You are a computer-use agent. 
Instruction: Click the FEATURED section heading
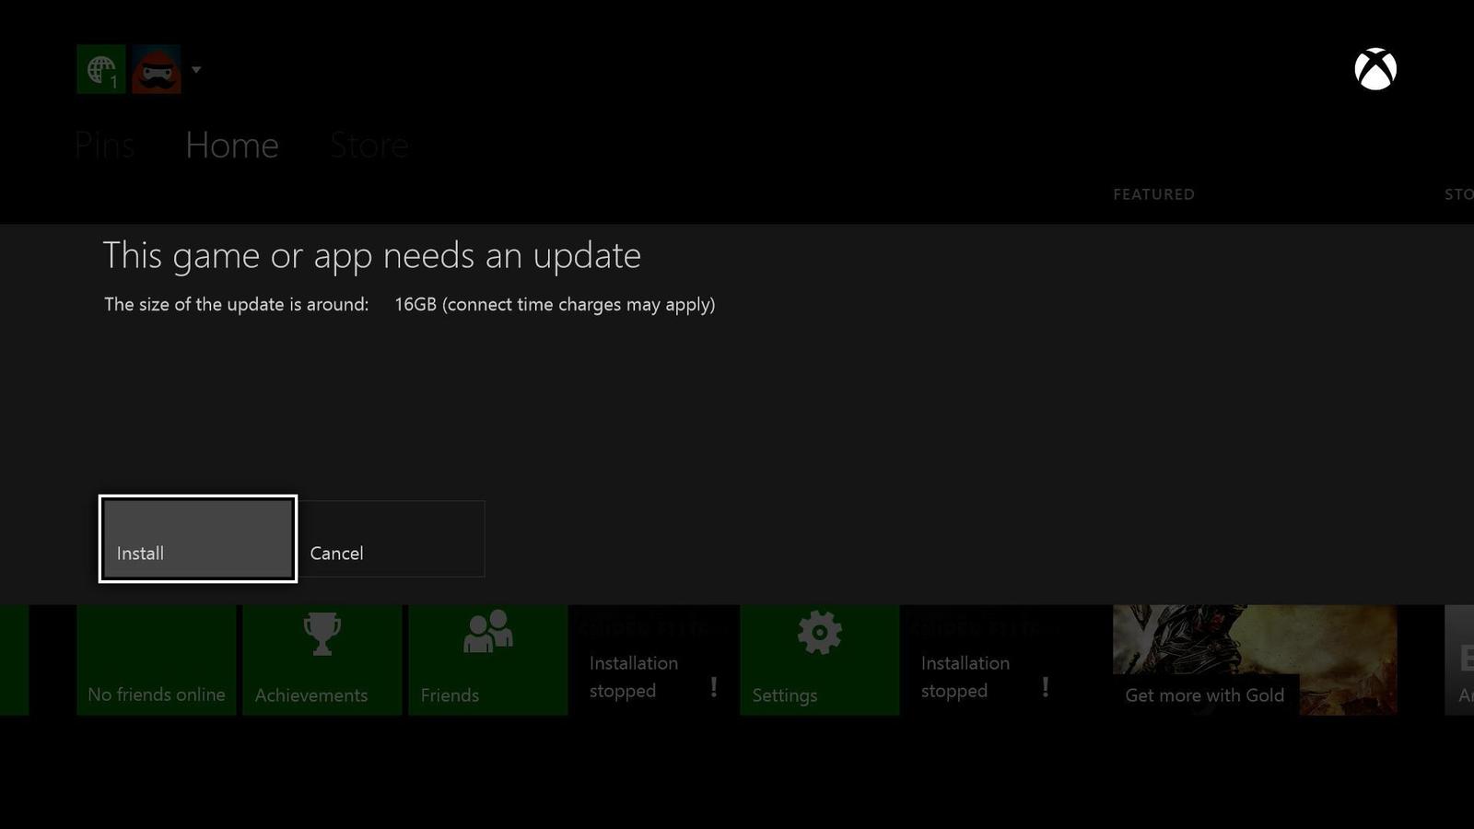pos(1153,194)
